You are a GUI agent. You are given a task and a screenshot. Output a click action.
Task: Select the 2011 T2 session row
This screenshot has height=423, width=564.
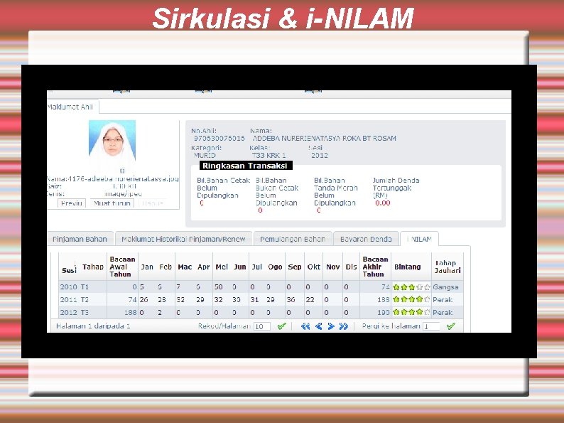point(261,299)
